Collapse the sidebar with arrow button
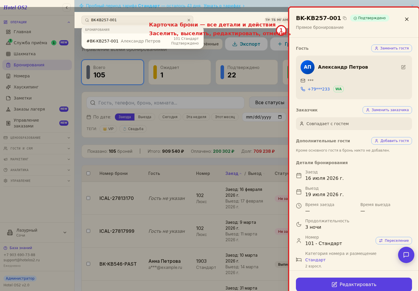The height and width of the screenshot is (291, 419). pos(67,8)
